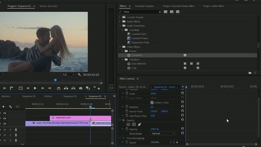Viewport: 261px width, 147px height.
Task: Toggle animation stopwatch for Anti-flicker Filter
Action: (127, 116)
